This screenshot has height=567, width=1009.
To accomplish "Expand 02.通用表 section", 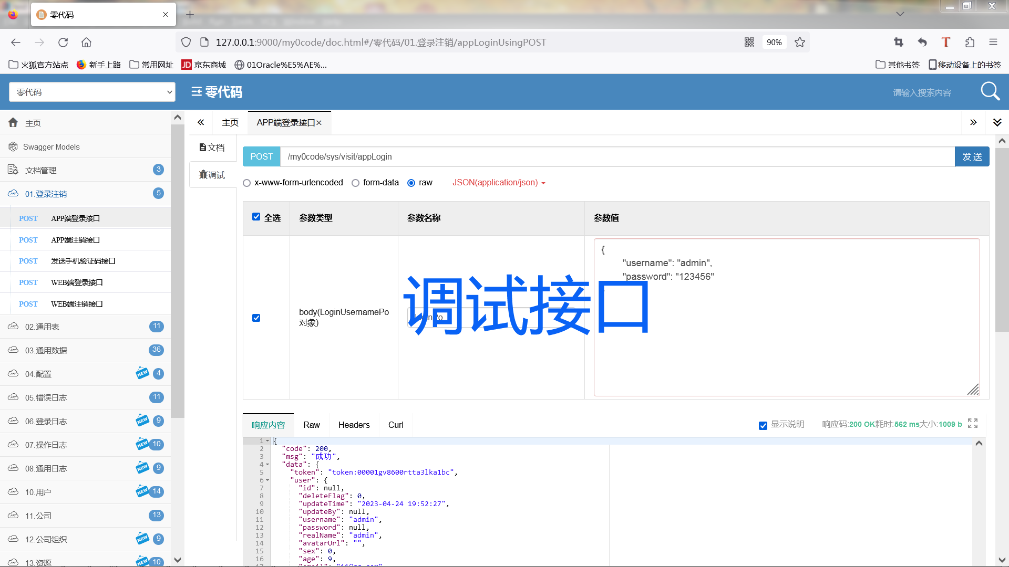I will (85, 327).
